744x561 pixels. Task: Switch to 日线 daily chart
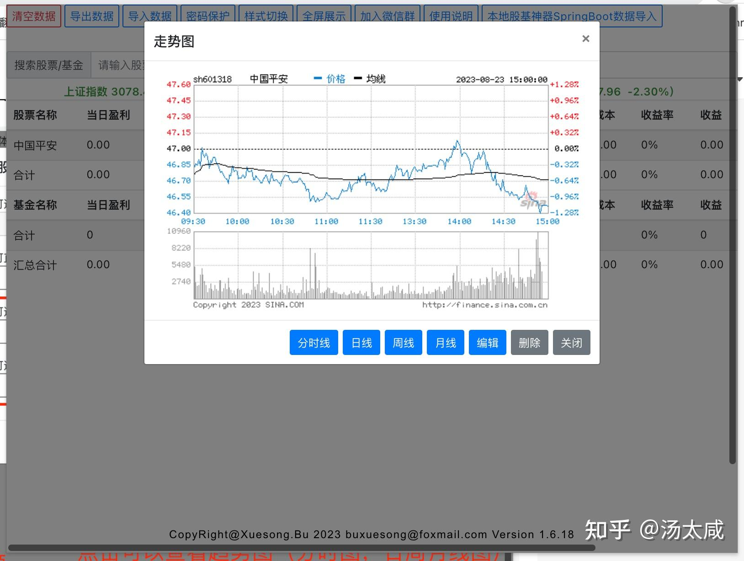pos(361,342)
